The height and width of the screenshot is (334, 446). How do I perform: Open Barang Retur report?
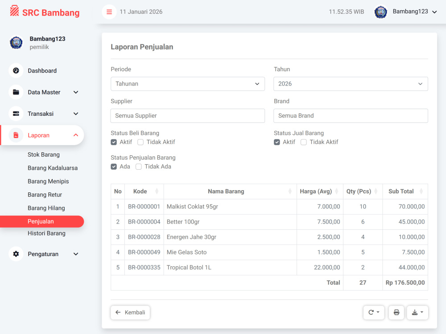click(x=45, y=195)
